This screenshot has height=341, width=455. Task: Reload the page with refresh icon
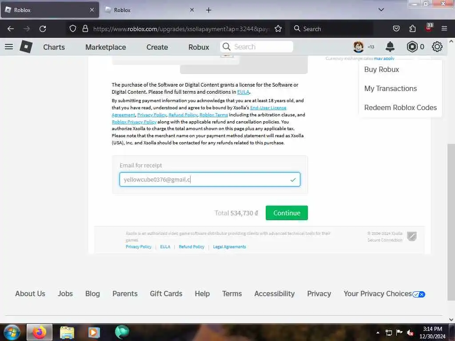(x=43, y=29)
